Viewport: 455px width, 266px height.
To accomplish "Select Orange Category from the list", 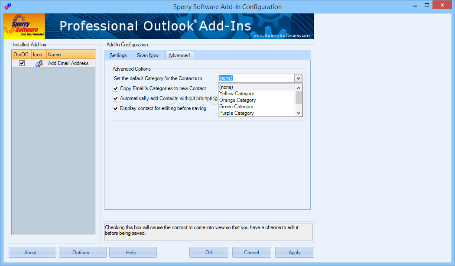I will pyautogui.click(x=257, y=100).
